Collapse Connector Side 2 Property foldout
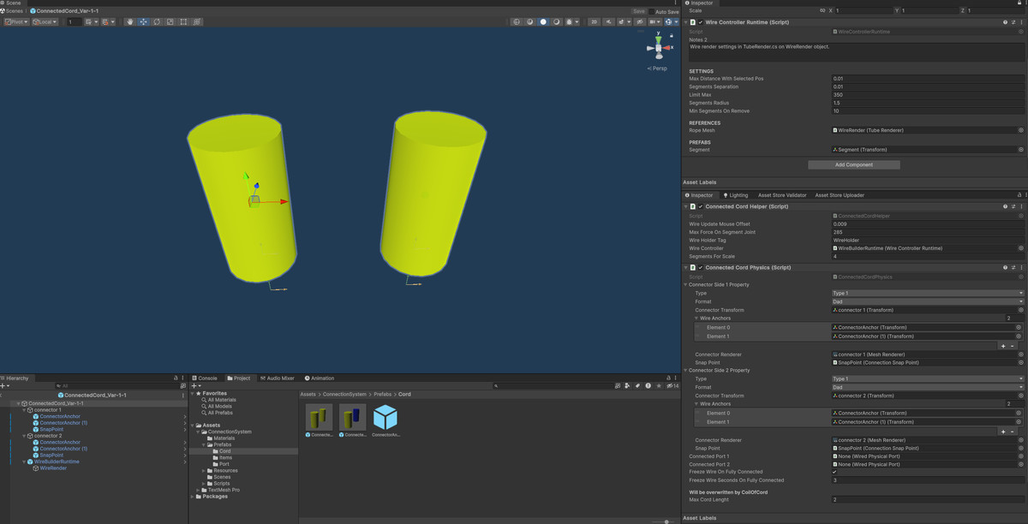 coord(686,370)
